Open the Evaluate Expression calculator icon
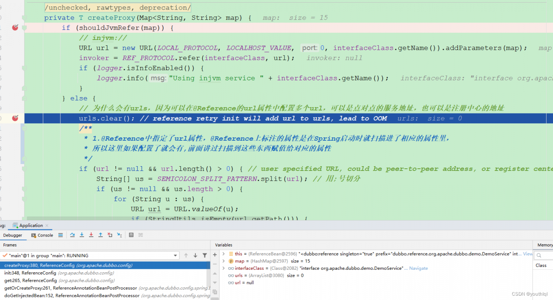Screen dimensions: 553x300 (131, 235)
